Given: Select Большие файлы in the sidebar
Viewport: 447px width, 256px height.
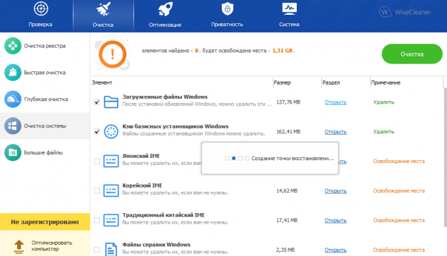Looking at the screenshot, I should 45,152.
